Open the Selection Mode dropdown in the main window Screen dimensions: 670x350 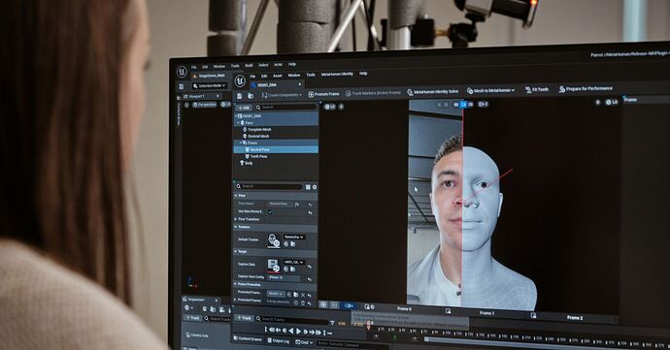[x=209, y=85]
